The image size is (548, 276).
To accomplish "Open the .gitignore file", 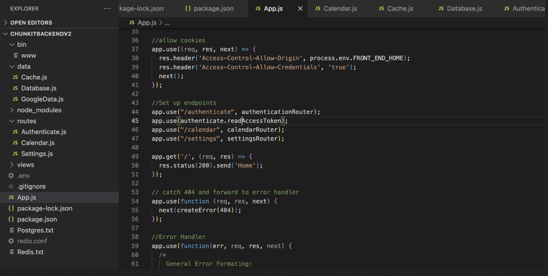I will pos(59,187).
